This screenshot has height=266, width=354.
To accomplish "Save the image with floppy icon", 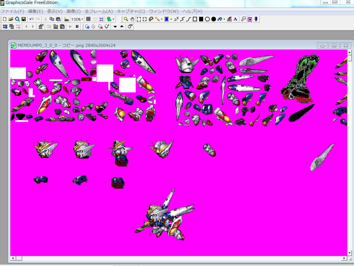I will click(24, 19).
